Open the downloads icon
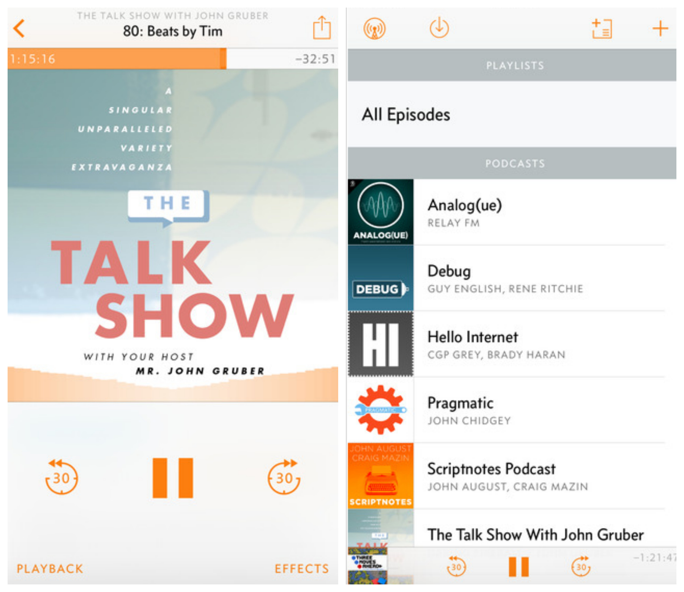Image resolution: width=684 pixels, height=592 pixels. [439, 27]
